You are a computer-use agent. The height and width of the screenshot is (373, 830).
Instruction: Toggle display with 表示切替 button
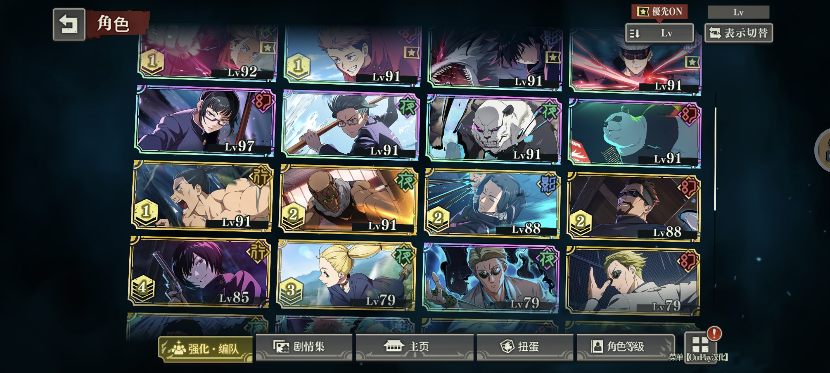pyautogui.click(x=739, y=33)
